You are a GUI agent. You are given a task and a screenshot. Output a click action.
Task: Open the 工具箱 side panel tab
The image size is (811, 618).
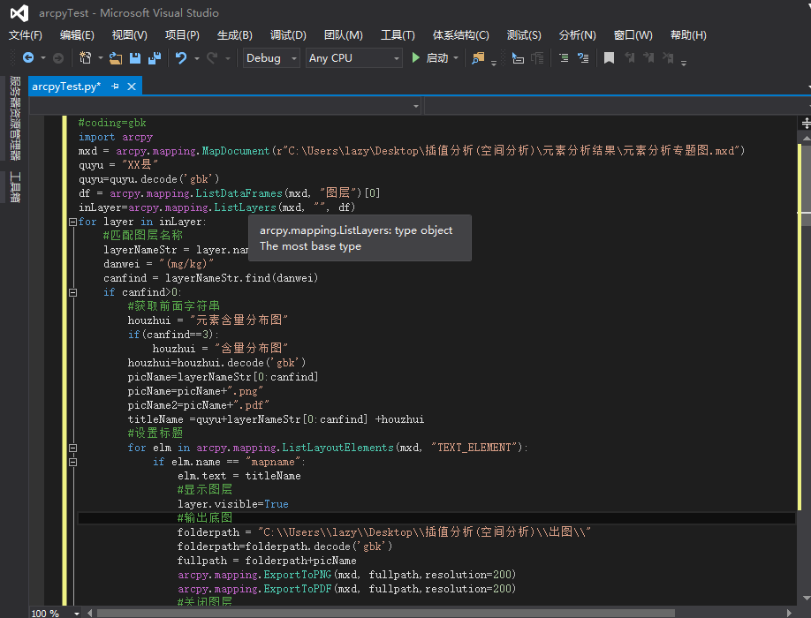click(x=16, y=186)
